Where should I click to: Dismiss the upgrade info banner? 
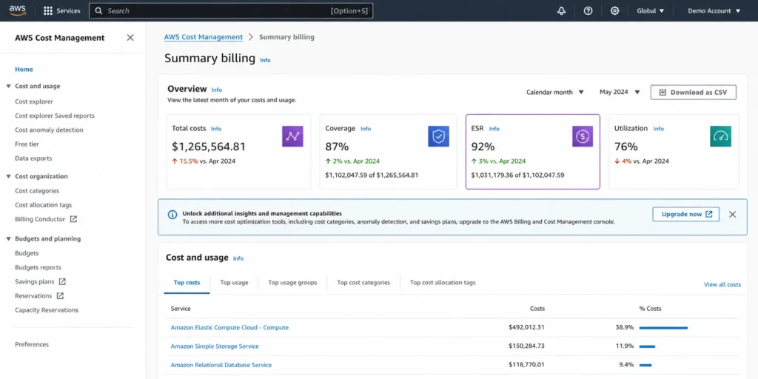(x=732, y=214)
